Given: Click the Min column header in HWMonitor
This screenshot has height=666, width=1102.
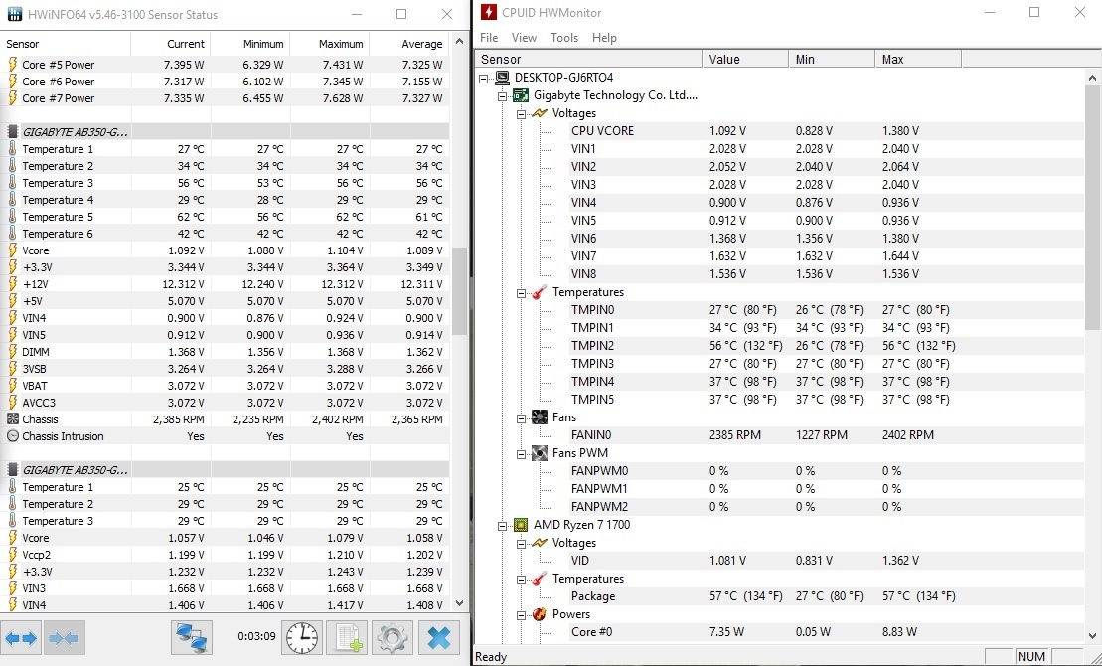Looking at the screenshot, I should click(x=832, y=59).
